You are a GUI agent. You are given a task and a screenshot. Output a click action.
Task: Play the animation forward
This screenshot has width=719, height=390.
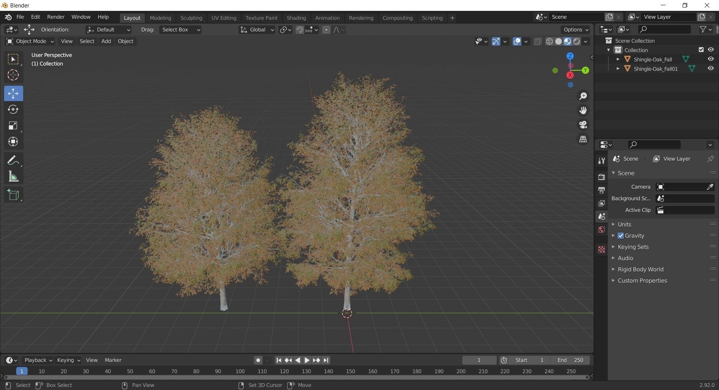click(x=307, y=360)
